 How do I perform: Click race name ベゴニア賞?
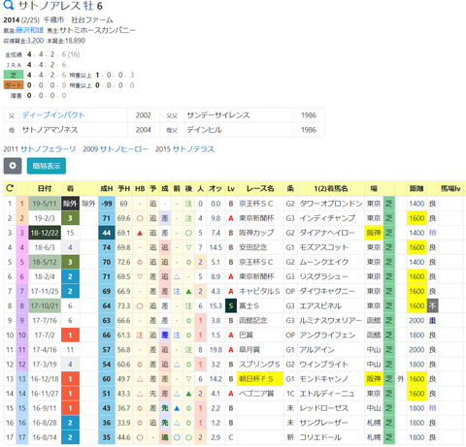(x=256, y=394)
